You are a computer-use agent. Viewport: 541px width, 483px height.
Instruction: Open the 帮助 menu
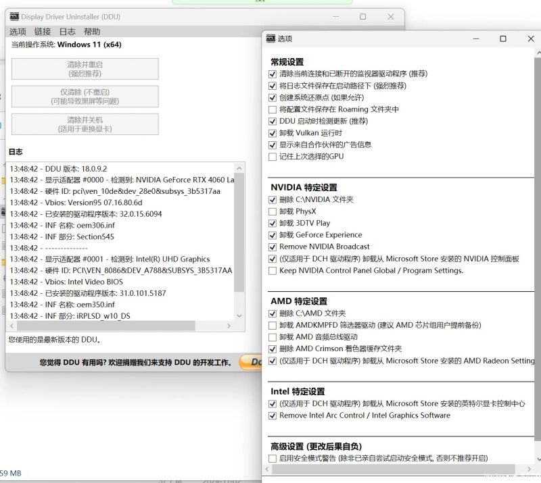click(92, 32)
